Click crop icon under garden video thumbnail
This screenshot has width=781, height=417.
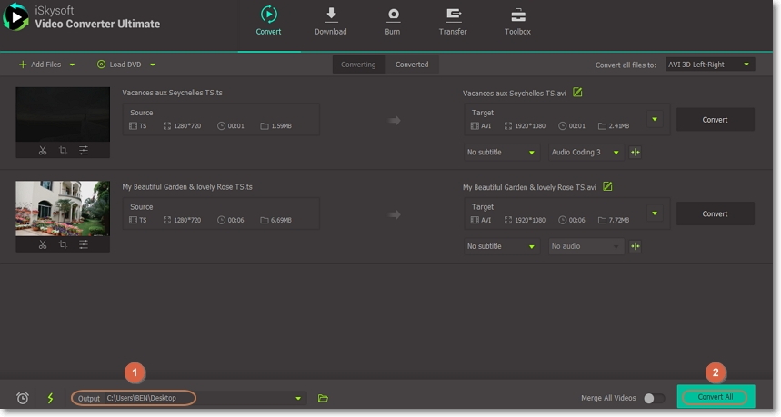(63, 245)
